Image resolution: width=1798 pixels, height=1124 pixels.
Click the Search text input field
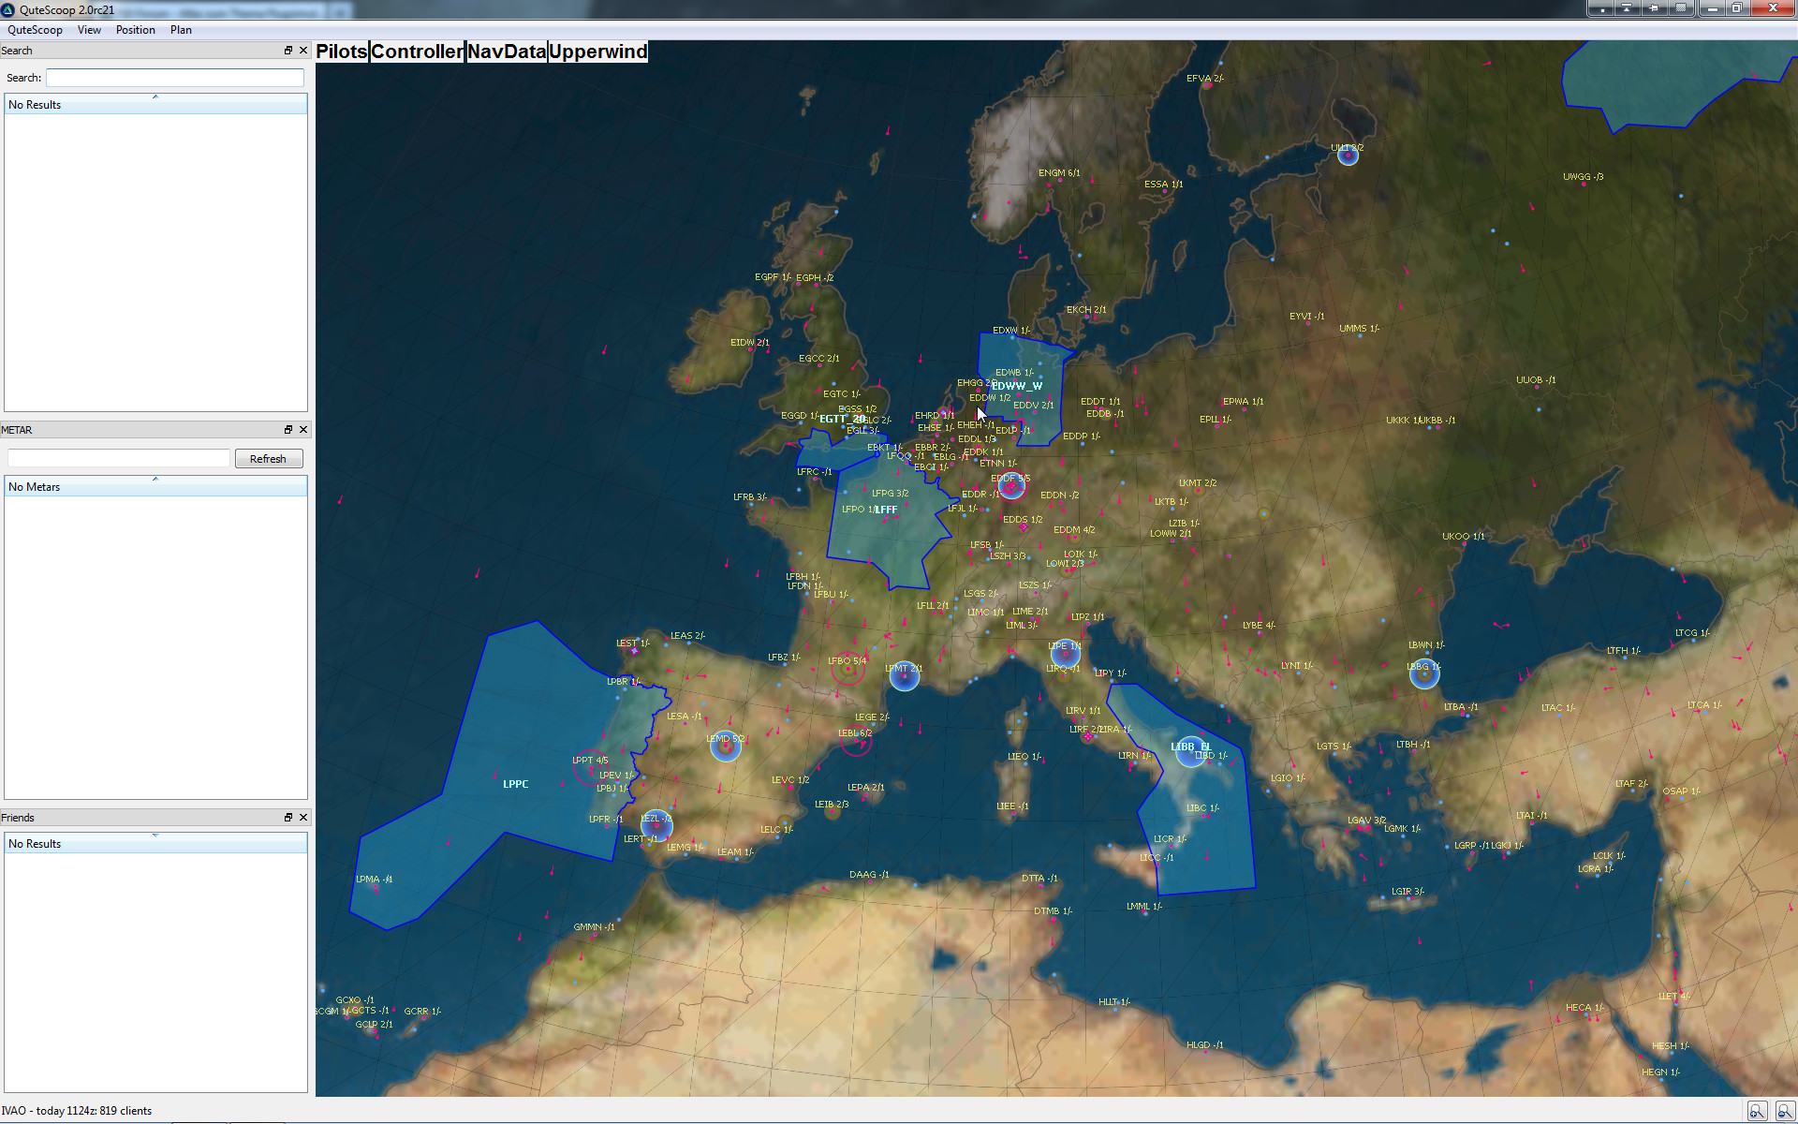point(175,78)
